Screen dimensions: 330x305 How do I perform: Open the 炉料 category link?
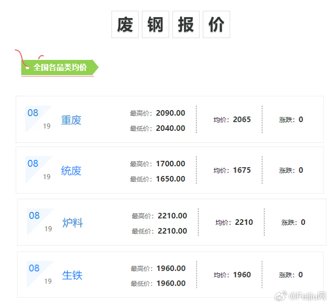(73, 223)
